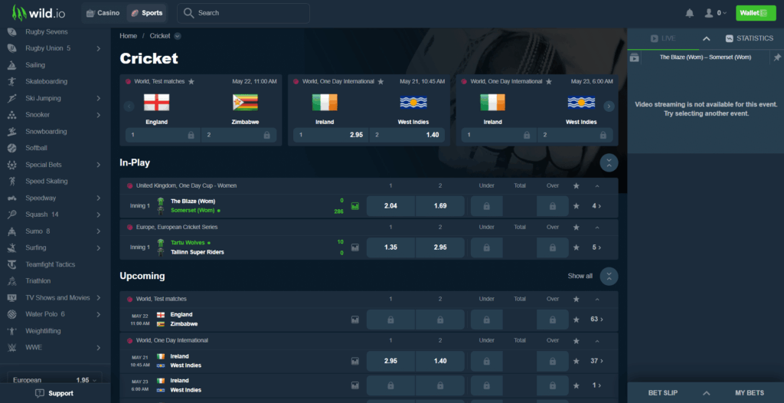Image resolution: width=784 pixels, height=403 pixels.
Task: Open the Support chat button
Action: click(54, 394)
